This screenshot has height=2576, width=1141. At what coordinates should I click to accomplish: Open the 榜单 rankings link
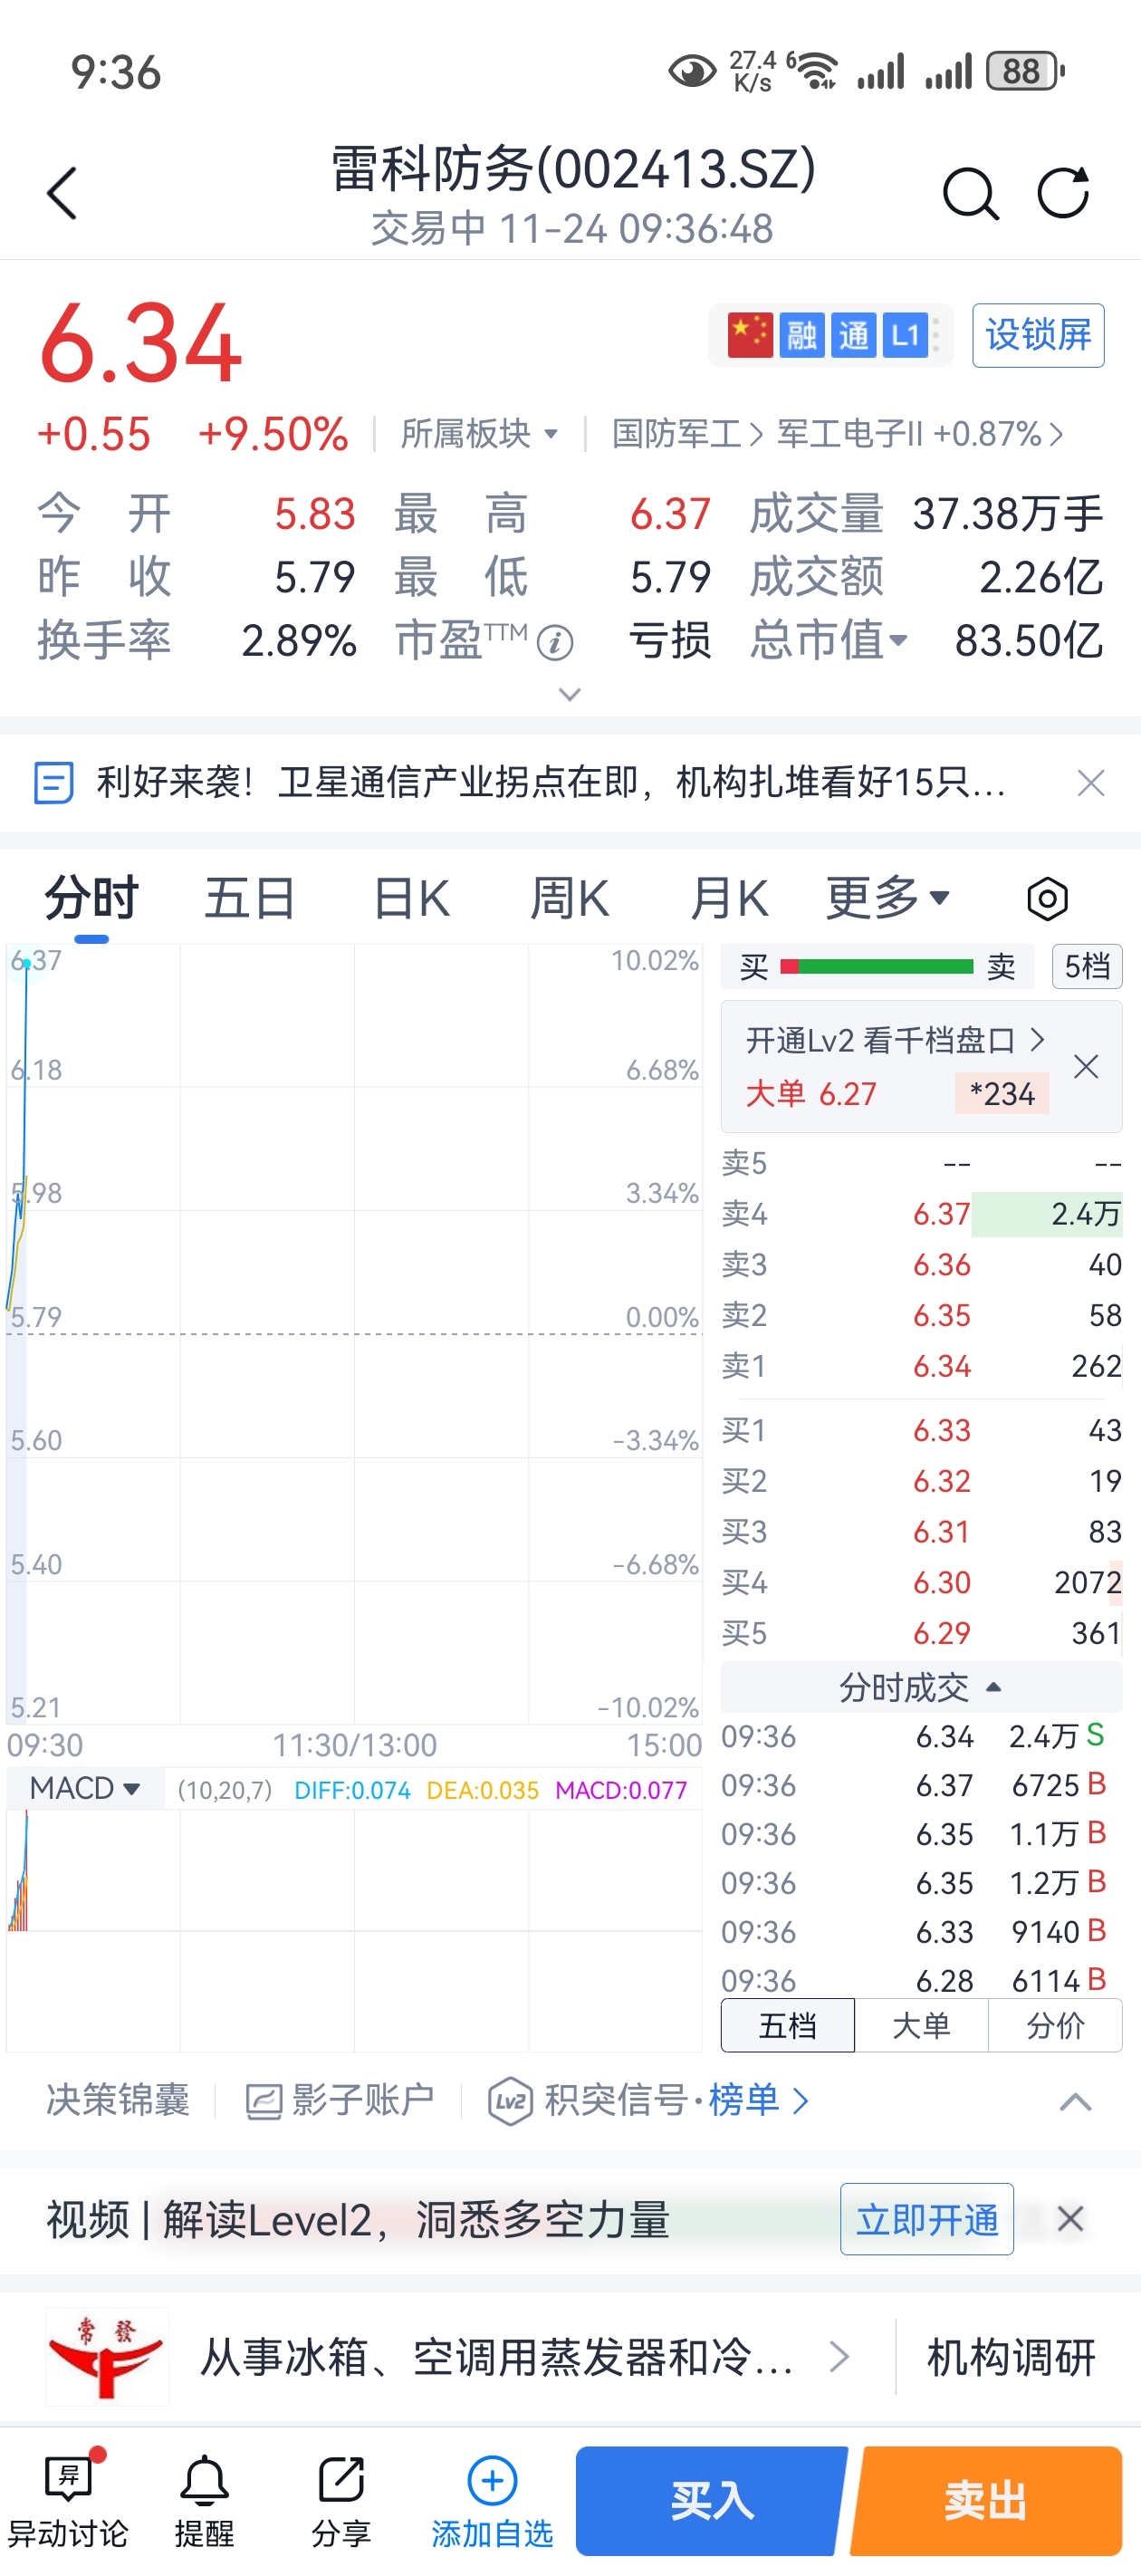[758, 2100]
